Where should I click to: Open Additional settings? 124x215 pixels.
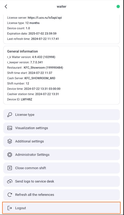click(x=61, y=141)
